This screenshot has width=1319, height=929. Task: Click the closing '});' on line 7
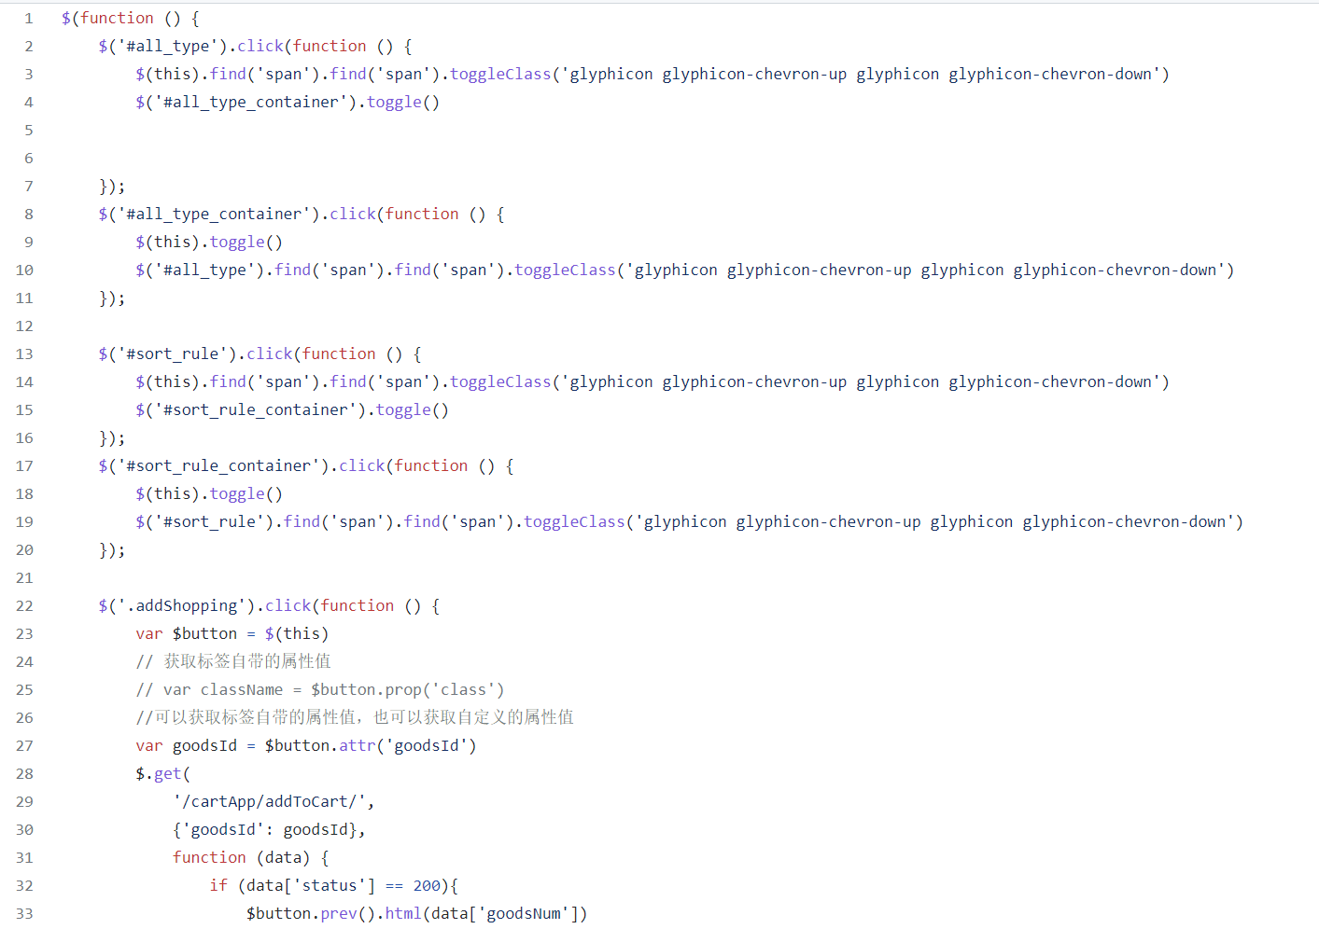click(x=112, y=187)
